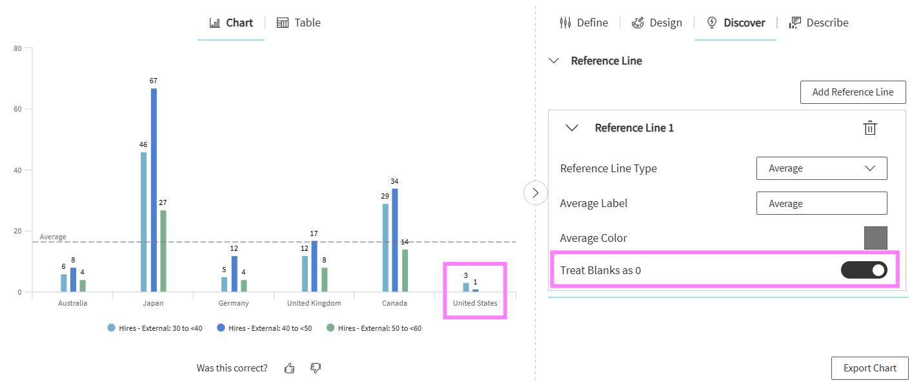
Task: Click the thumbs up feedback icon
Action: (x=289, y=368)
